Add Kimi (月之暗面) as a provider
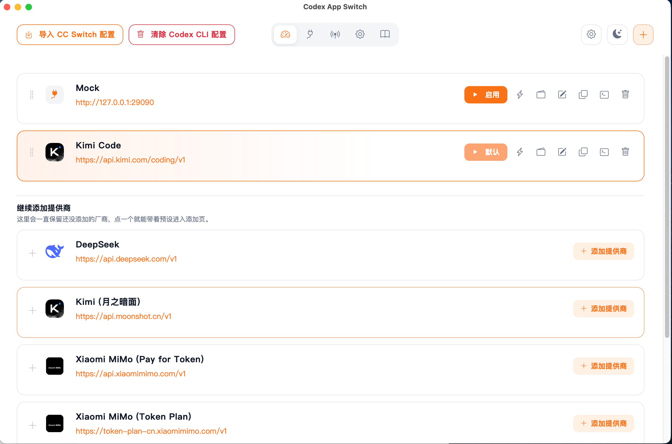Image resolution: width=672 pixels, height=444 pixels. click(604, 309)
